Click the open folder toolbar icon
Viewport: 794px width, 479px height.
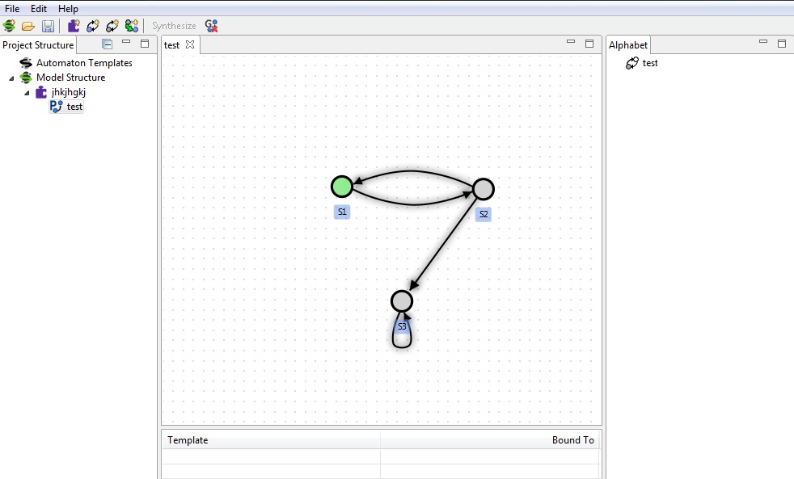[x=28, y=26]
